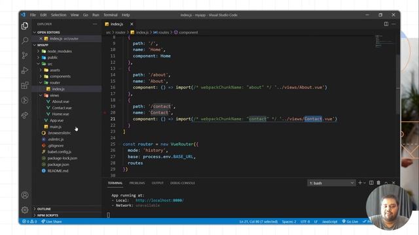Viewport: 419px width, 235px height.
Task: Open Home.vue in file tree
Action: click(x=60, y=114)
